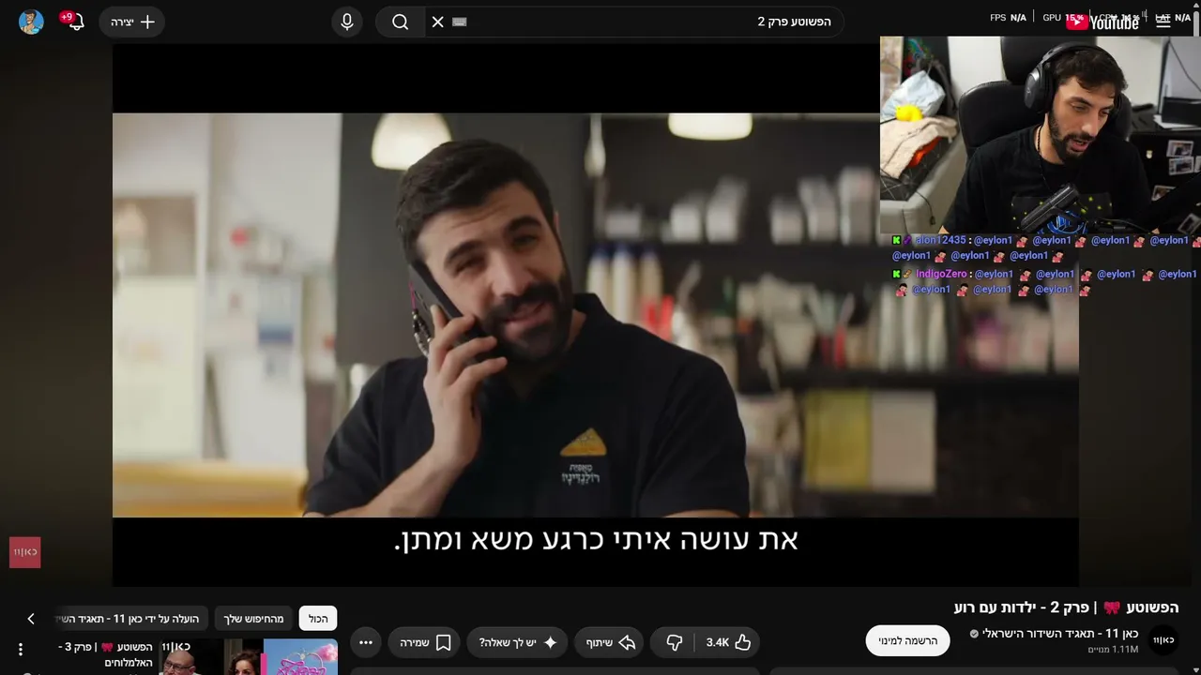Open the 'יש לך שאלה?' ask button
This screenshot has height=675, width=1201.
point(518,642)
